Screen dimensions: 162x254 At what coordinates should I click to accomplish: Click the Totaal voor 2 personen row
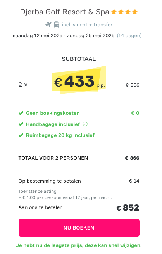pyautogui.click(x=79, y=158)
